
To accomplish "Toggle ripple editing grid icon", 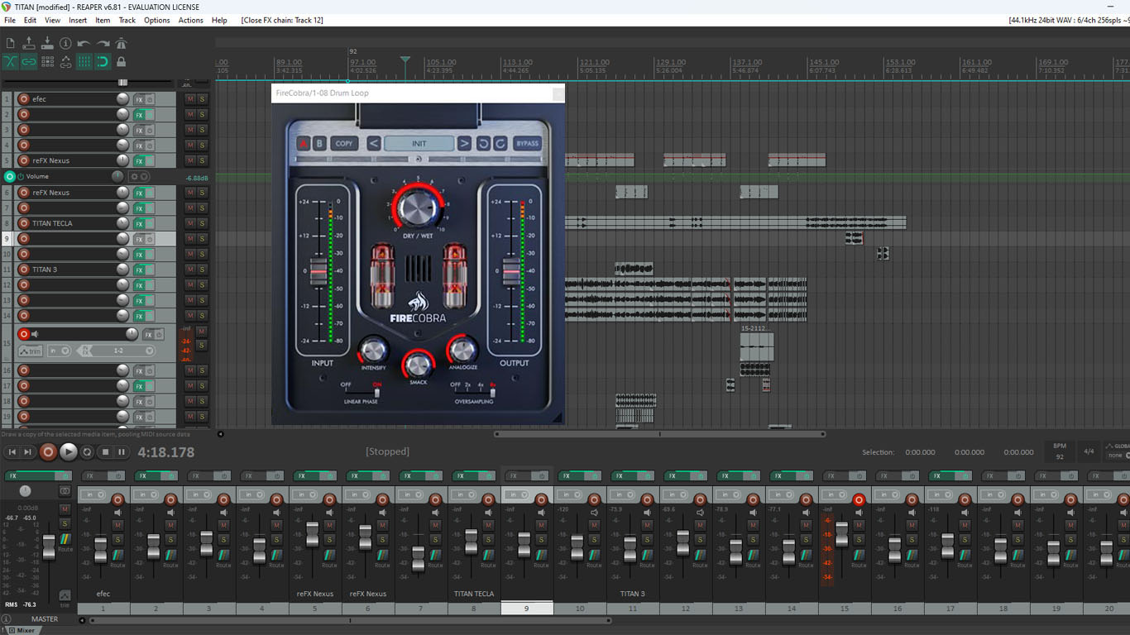I will tap(47, 61).
